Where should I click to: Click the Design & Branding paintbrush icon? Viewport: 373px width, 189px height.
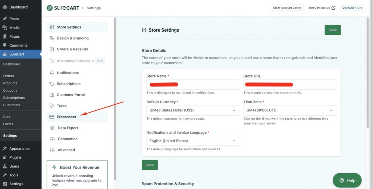[52, 38]
